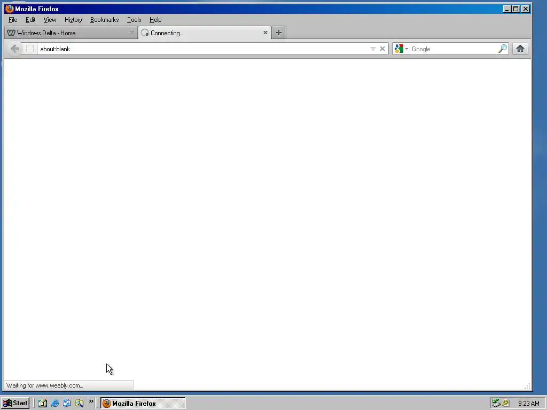Open a new tab with plus button
Viewport: 547px width, 410px height.
[x=279, y=33]
